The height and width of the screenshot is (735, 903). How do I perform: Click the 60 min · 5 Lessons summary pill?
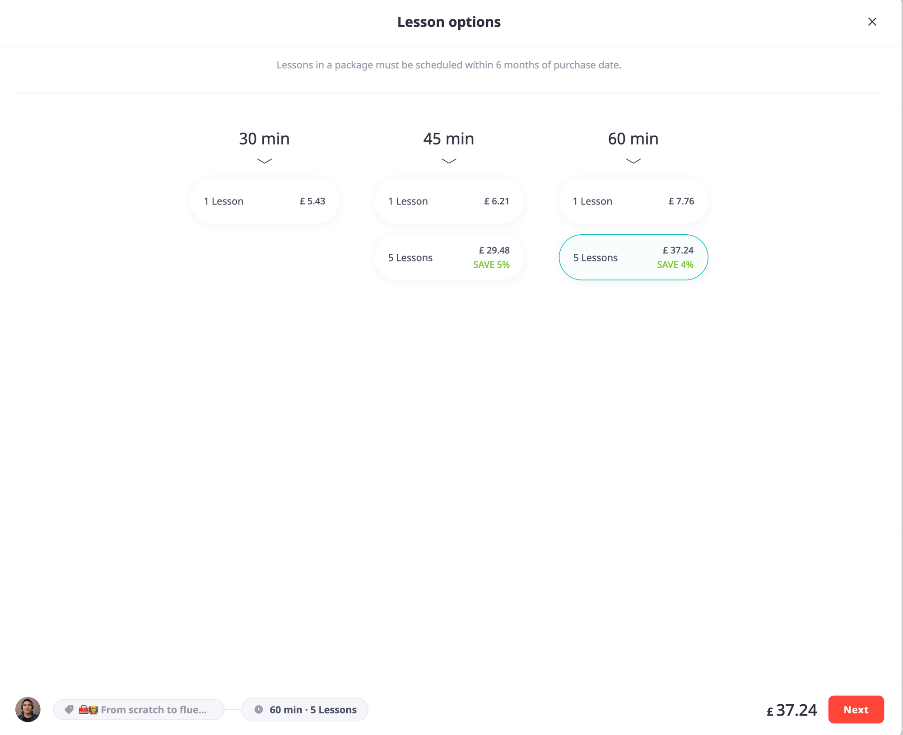(x=312, y=709)
